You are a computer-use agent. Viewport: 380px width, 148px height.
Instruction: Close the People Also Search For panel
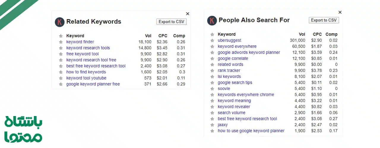coord(340,12)
